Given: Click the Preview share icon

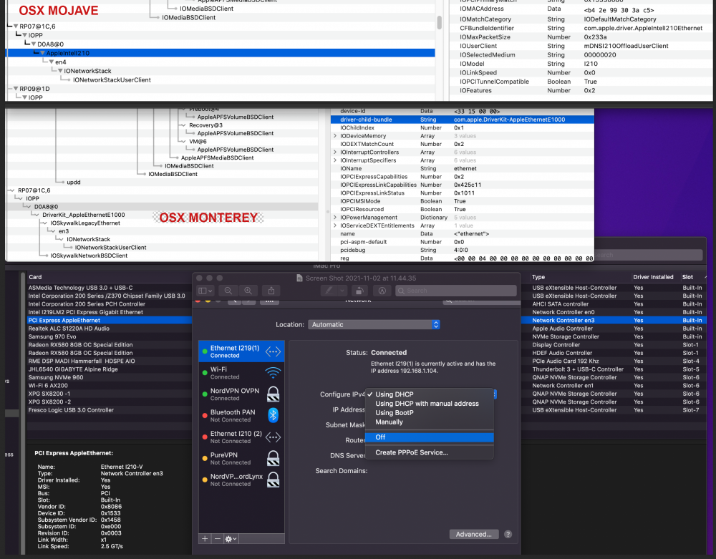Looking at the screenshot, I should pyautogui.click(x=271, y=291).
